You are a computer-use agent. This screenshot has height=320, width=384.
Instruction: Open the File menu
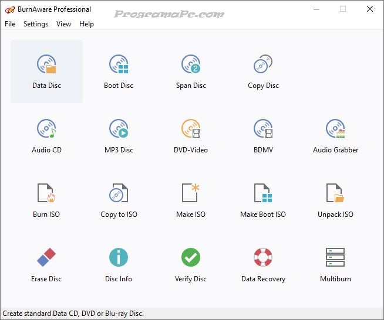(x=10, y=24)
